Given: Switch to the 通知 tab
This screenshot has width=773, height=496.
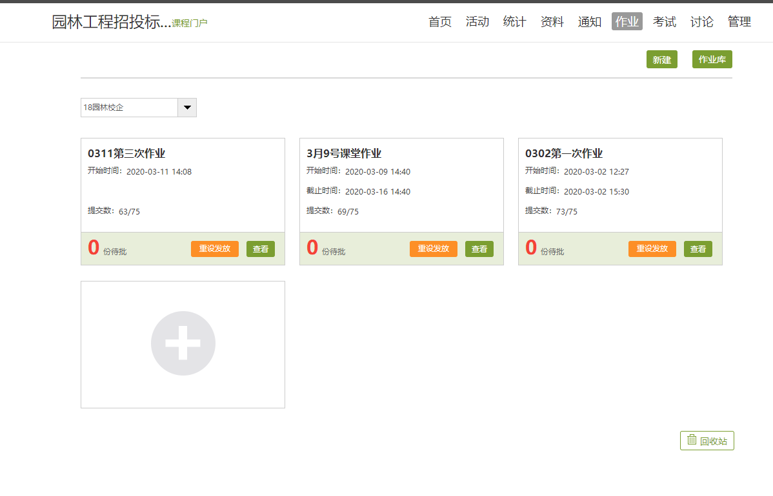Looking at the screenshot, I should [x=590, y=22].
